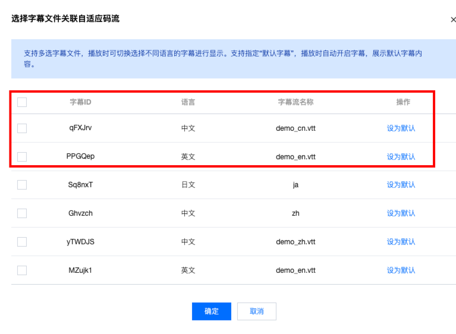Viewport: 456px width, 334px height.
Task: Check the box for subtitle yTWDJS
Action: coord(22,241)
